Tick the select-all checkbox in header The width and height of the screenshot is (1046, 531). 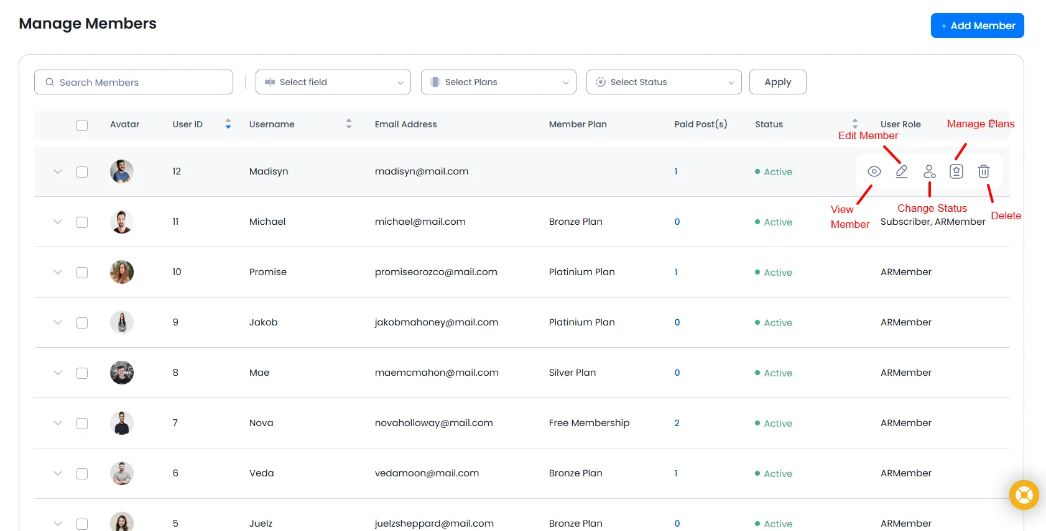pyautogui.click(x=82, y=125)
